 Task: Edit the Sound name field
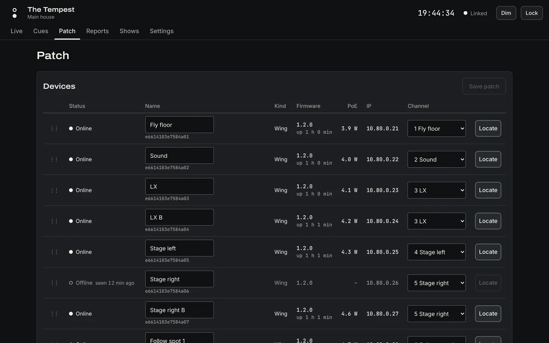tap(179, 155)
